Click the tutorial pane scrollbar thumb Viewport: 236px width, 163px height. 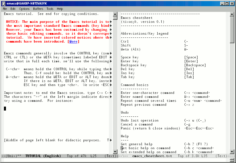[115, 18]
